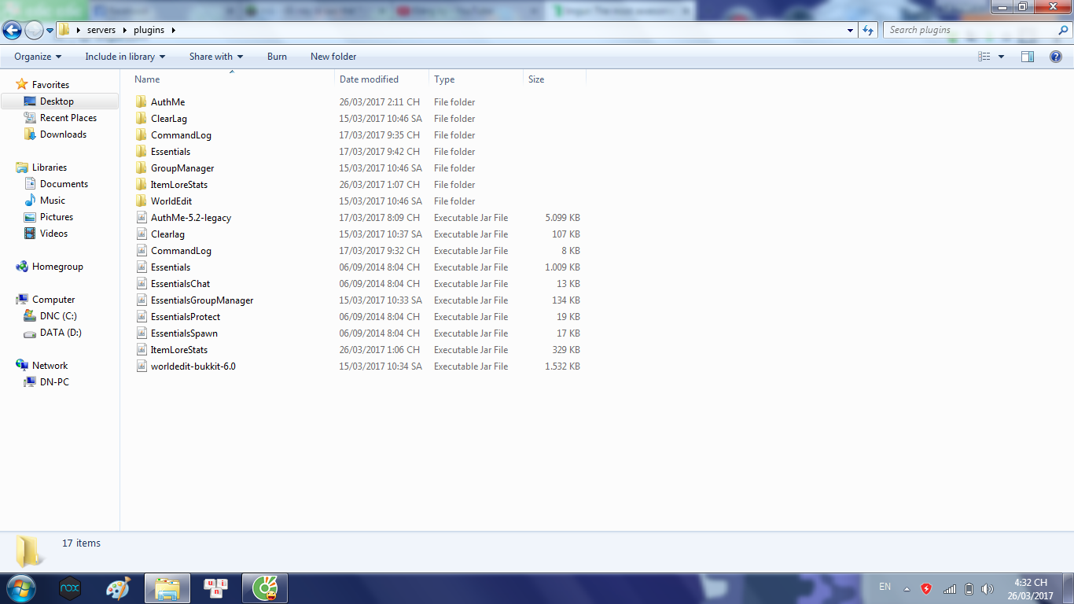
Task: Expand the dropdown arrow after plugins breadcrumb
Action: point(173,30)
